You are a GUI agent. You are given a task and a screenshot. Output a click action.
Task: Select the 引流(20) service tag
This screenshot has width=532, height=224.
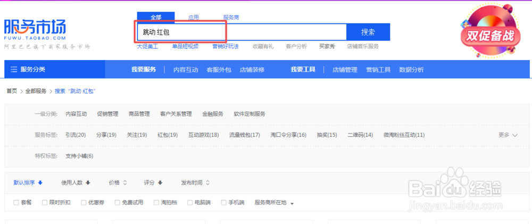tap(76, 135)
